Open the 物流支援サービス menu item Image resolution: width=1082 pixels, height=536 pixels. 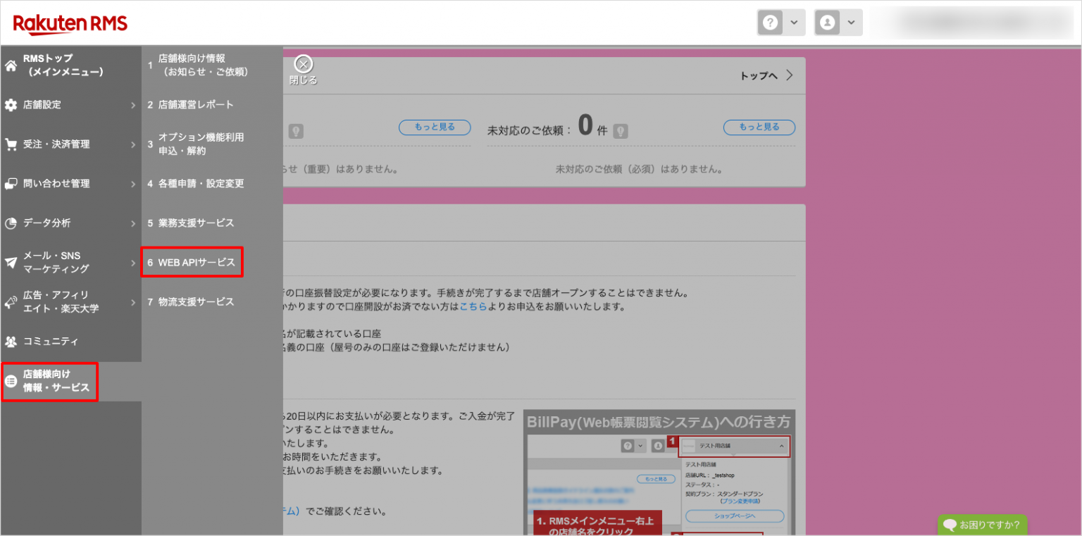(189, 301)
